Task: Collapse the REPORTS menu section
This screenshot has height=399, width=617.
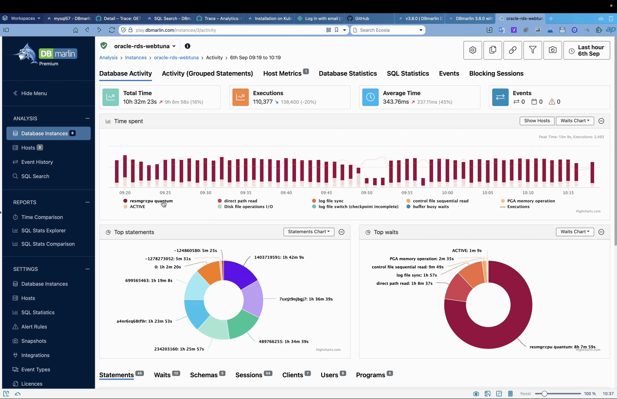Action: (x=88, y=202)
